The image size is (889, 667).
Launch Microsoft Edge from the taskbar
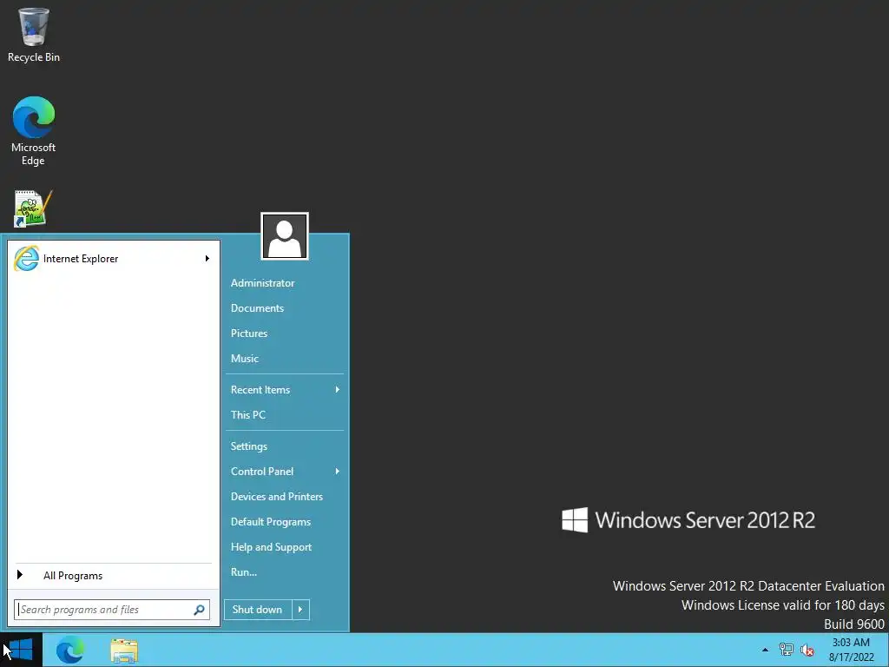(x=70, y=650)
